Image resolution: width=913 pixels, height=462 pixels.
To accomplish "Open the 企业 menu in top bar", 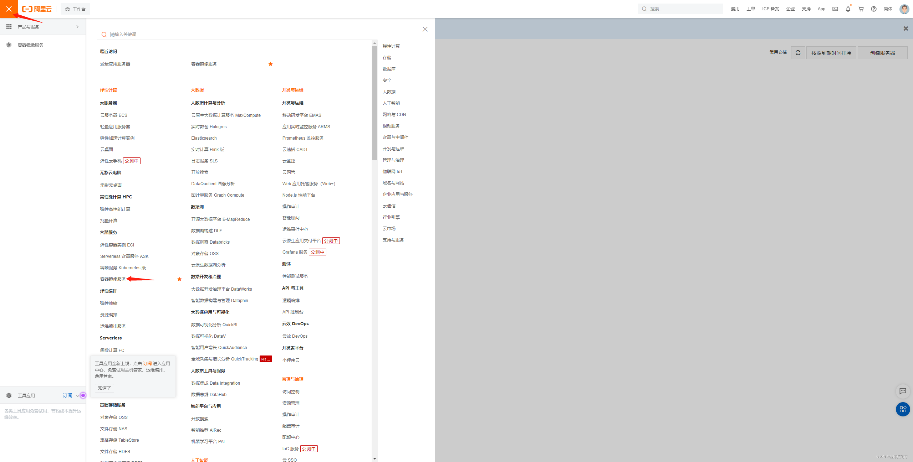I will (x=791, y=9).
